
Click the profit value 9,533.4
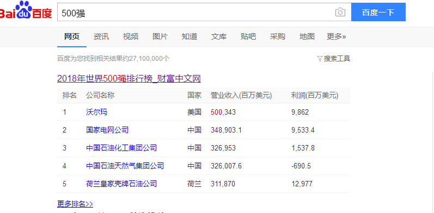click(x=303, y=130)
